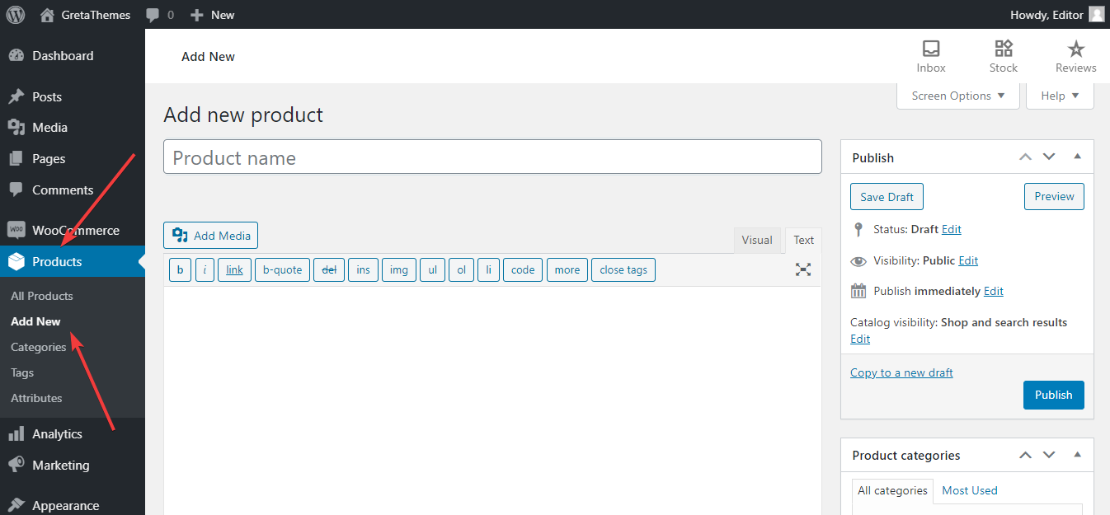
Task: Click the GretaThemes home icon
Action: tap(47, 15)
